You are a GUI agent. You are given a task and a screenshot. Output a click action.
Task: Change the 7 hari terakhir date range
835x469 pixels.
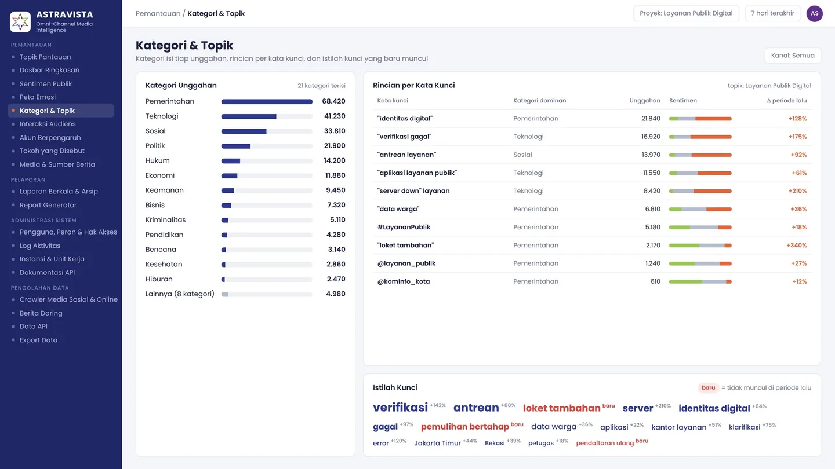tap(772, 13)
